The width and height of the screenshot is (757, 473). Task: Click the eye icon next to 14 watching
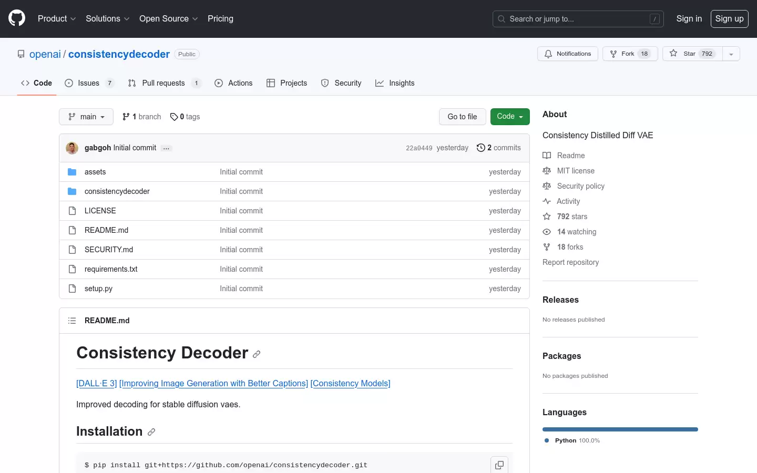point(547,232)
